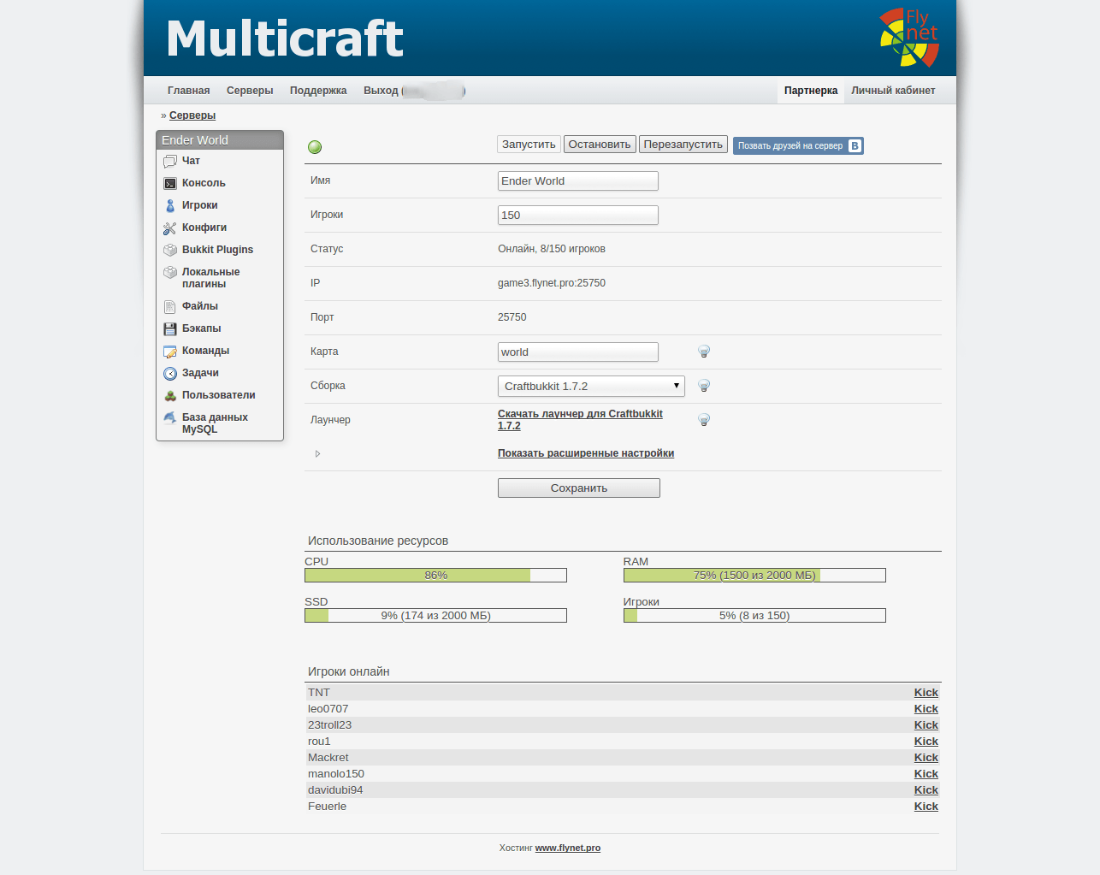This screenshot has height=875, width=1100.
Task: Click the Команды edit icon
Action: tap(170, 351)
